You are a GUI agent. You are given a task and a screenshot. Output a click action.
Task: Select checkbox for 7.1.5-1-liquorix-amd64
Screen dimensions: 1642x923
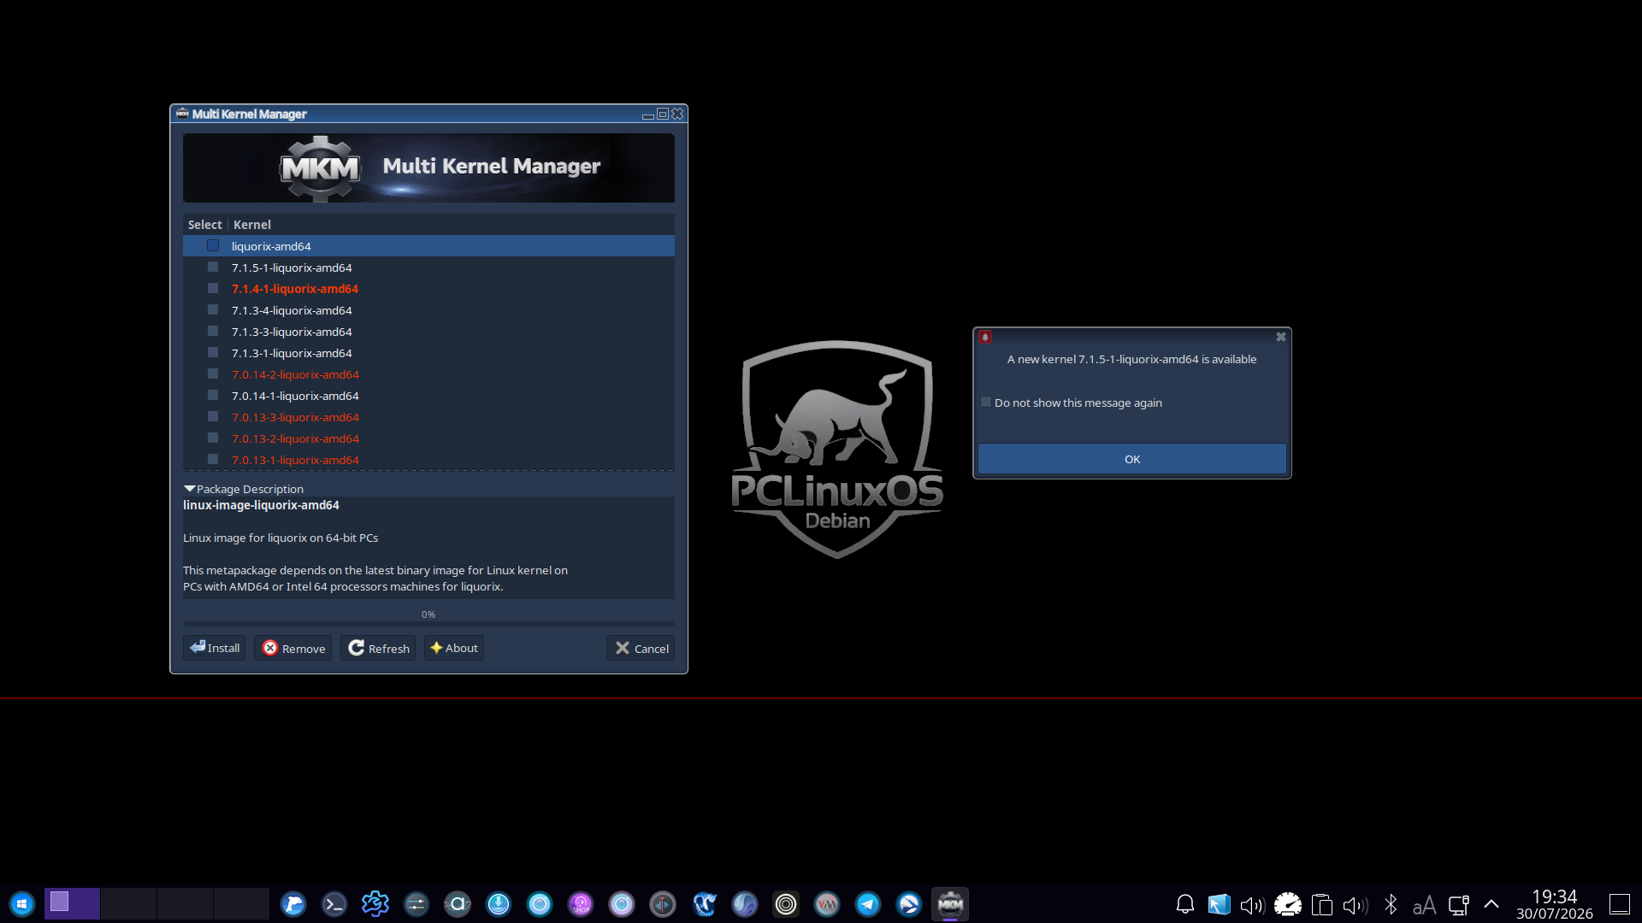tap(213, 267)
